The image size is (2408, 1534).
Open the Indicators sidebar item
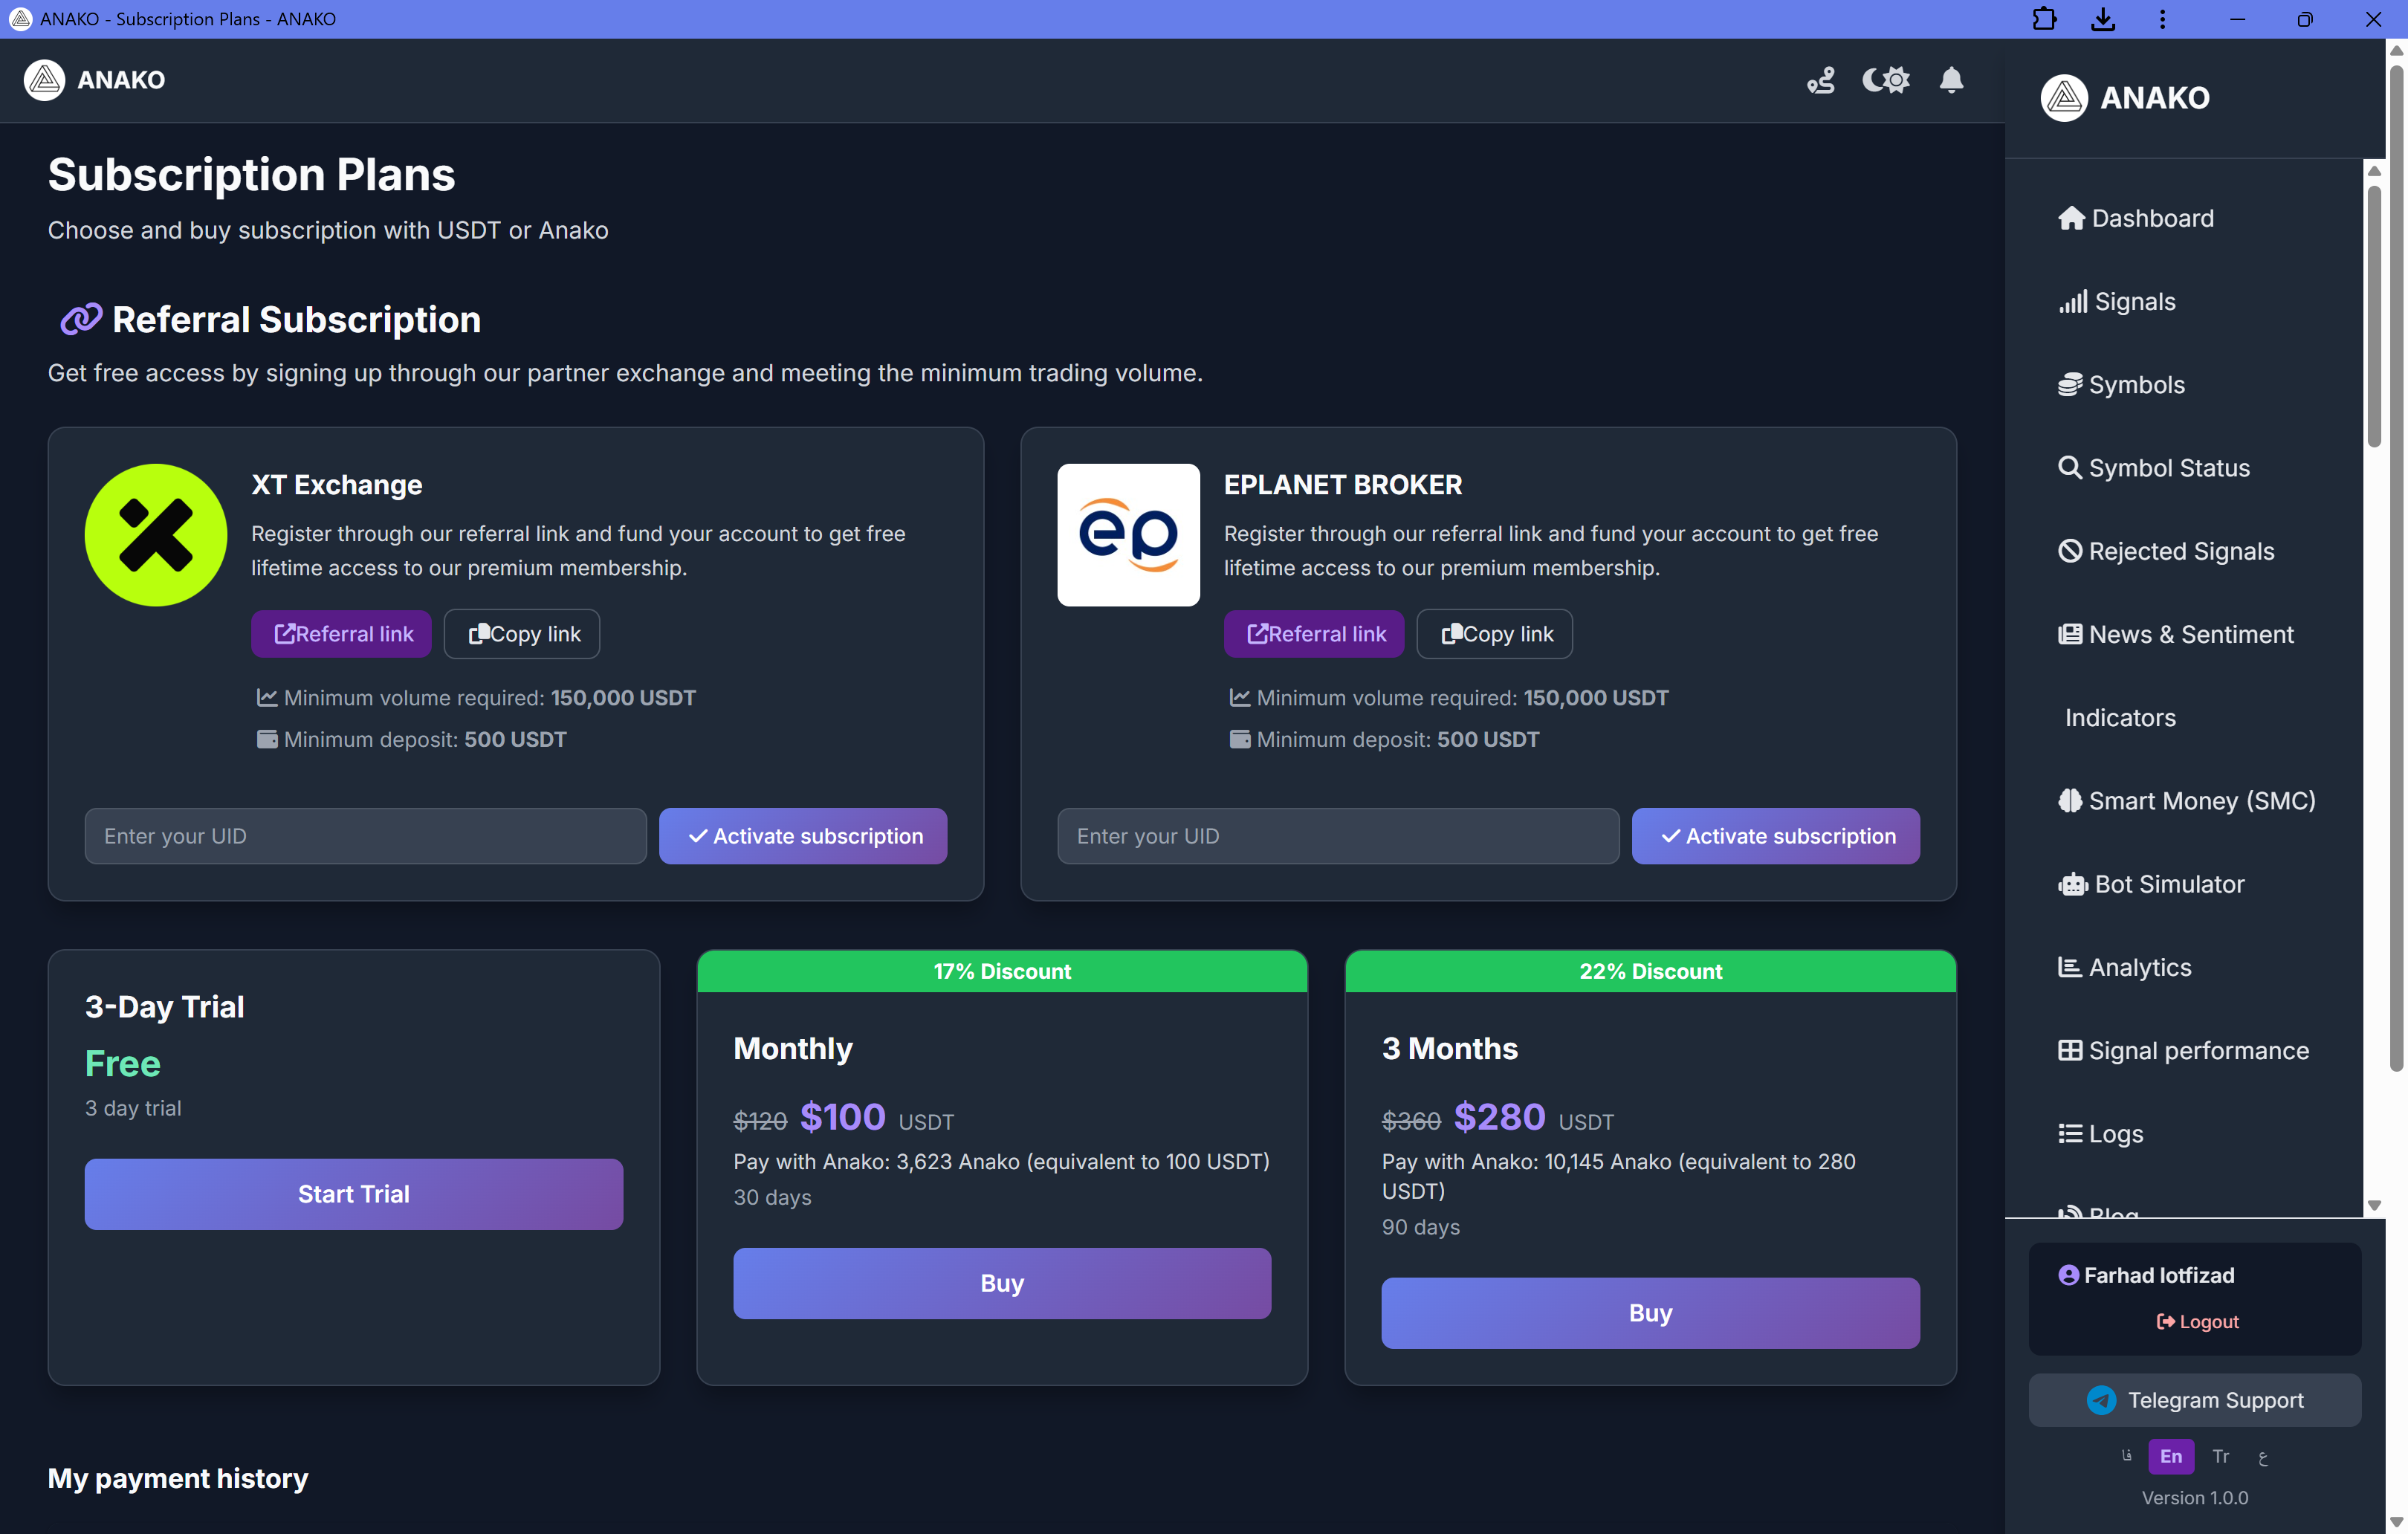click(2120, 717)
